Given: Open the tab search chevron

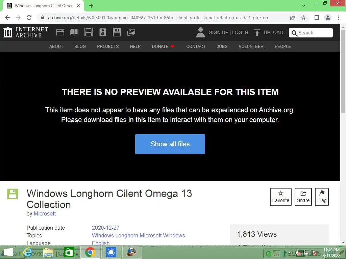Looking at the screenshot, I should coord(304,6).
